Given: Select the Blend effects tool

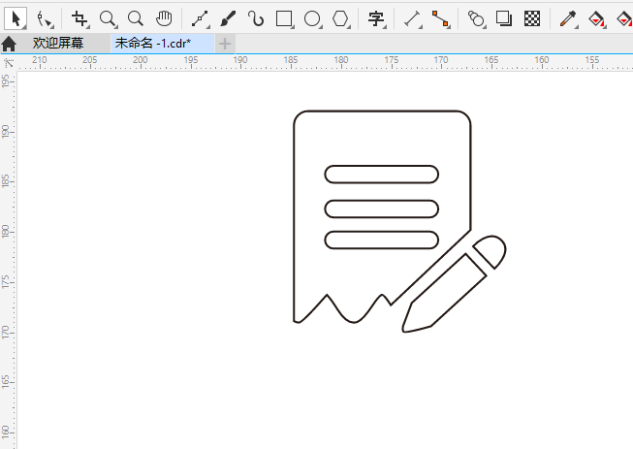Looking at the screenshot, I should 476,19.
